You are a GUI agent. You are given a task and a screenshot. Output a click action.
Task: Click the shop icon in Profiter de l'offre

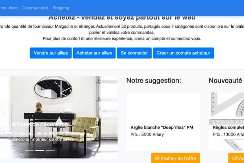[157, 158]
